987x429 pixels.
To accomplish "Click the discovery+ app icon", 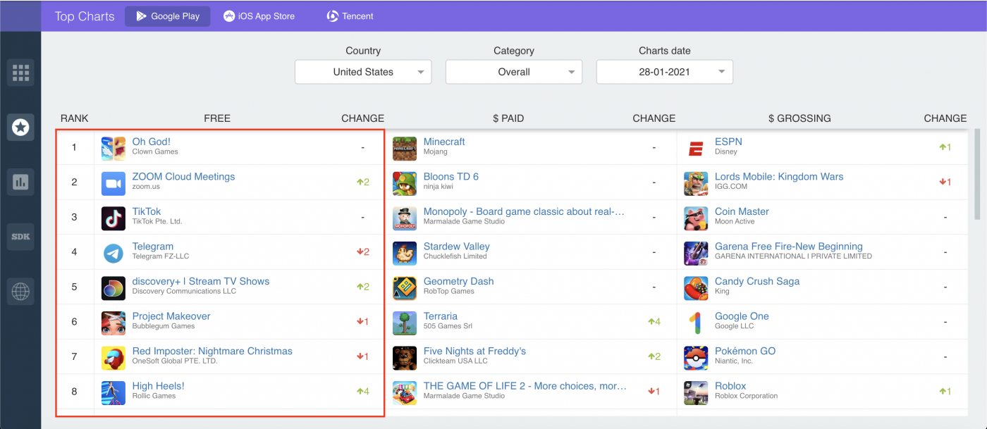I will (x=114, y=287).
